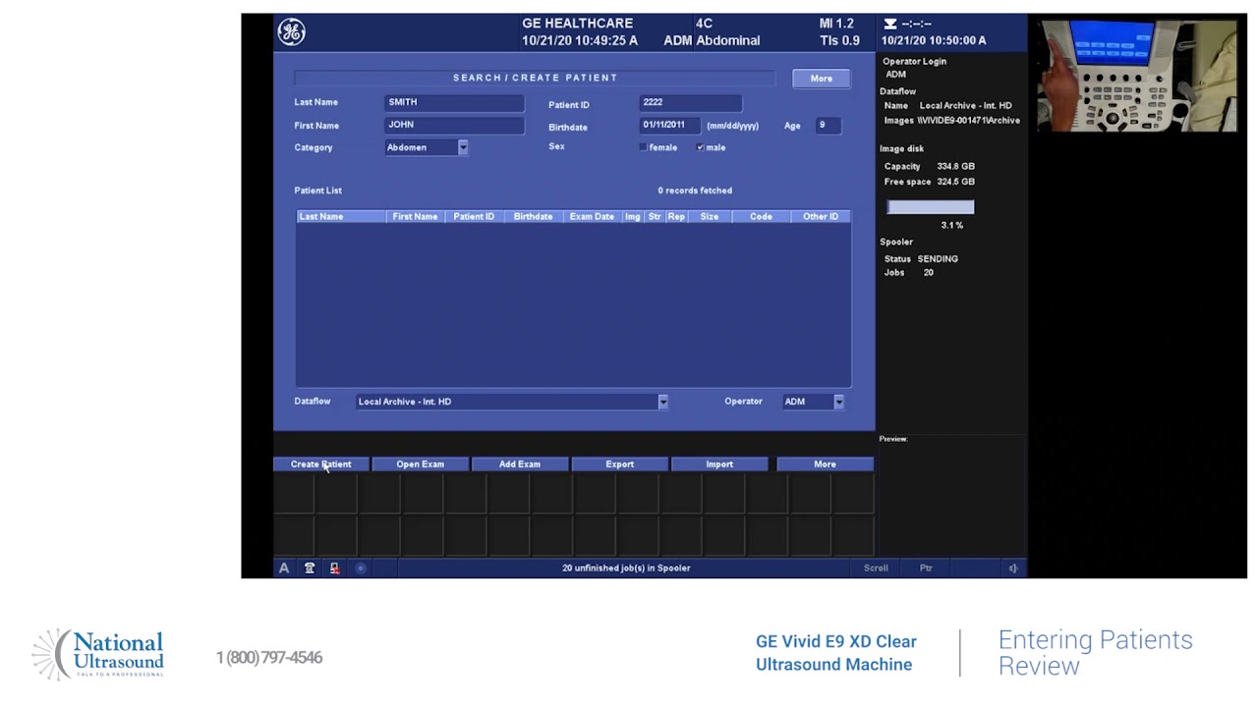Click the '0 records fetched' text

[x=695, y=190]
